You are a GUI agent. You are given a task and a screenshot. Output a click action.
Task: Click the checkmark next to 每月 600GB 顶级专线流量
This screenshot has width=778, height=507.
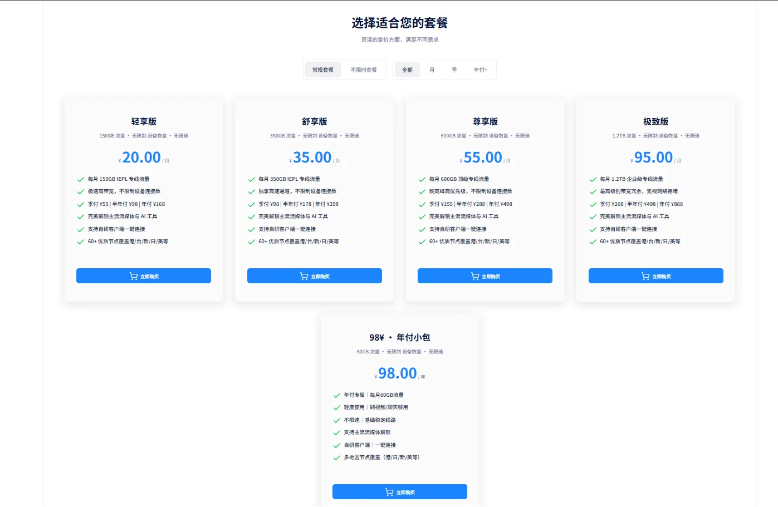(x=422, y=179)
